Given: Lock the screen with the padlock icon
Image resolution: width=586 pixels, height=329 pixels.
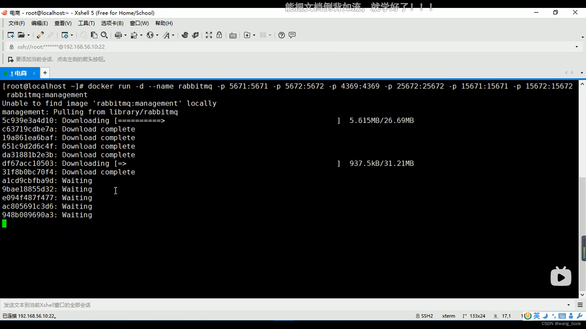Looking at the screenshot, I should tap(219, 35).
